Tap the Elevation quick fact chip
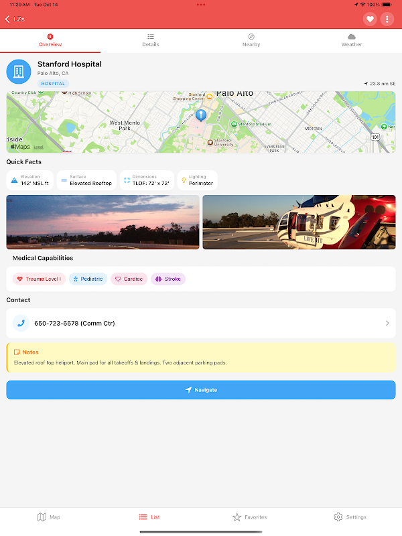Screen dimensions: 402x536 click(29, 180)
